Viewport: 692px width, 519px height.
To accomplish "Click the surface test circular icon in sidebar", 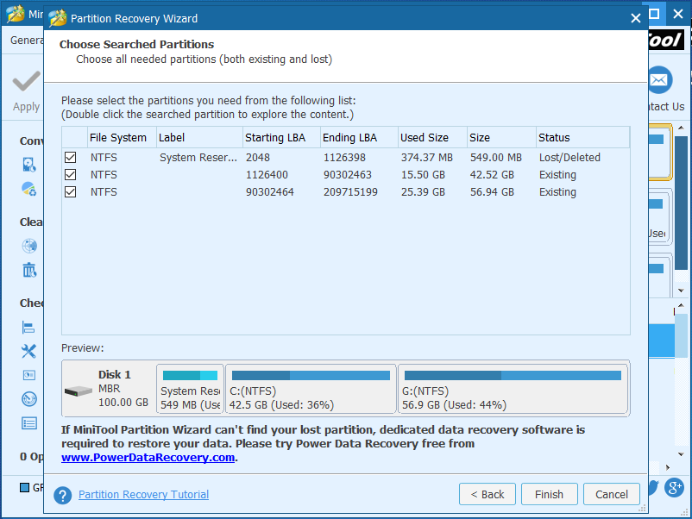I will pos(29,399).
